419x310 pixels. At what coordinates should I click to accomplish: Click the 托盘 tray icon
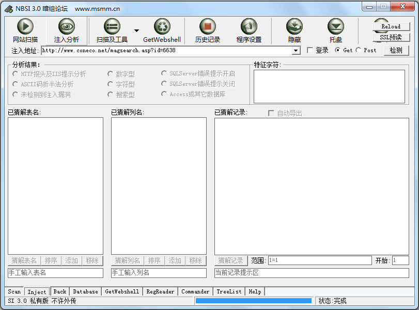[x=336, y=26]
